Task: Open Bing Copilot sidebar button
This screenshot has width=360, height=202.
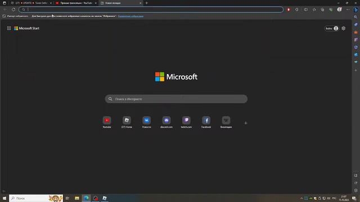Action: (356, 10)
